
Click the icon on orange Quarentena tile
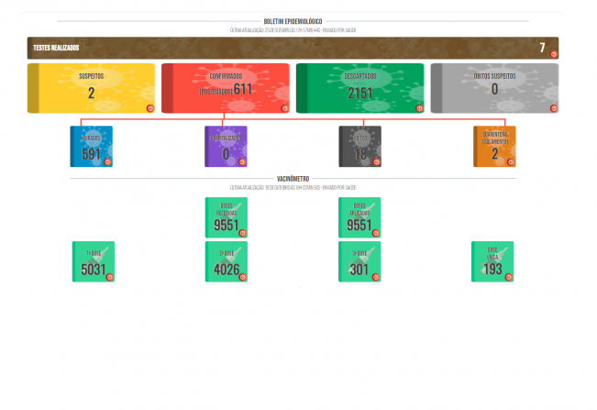510,161
